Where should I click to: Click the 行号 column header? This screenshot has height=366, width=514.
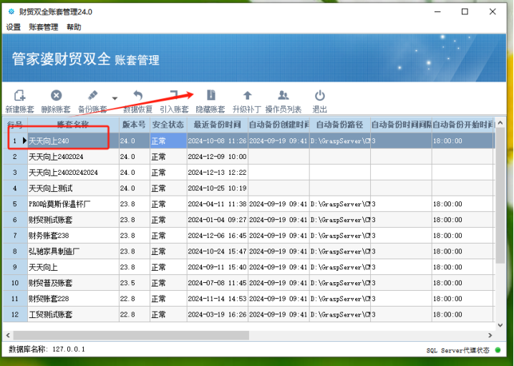point(15,125)
